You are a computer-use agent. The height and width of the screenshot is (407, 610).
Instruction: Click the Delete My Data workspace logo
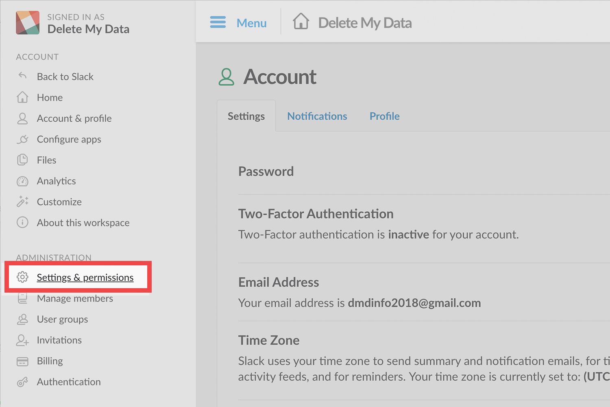pyautogui.click(x=28, y=23)
